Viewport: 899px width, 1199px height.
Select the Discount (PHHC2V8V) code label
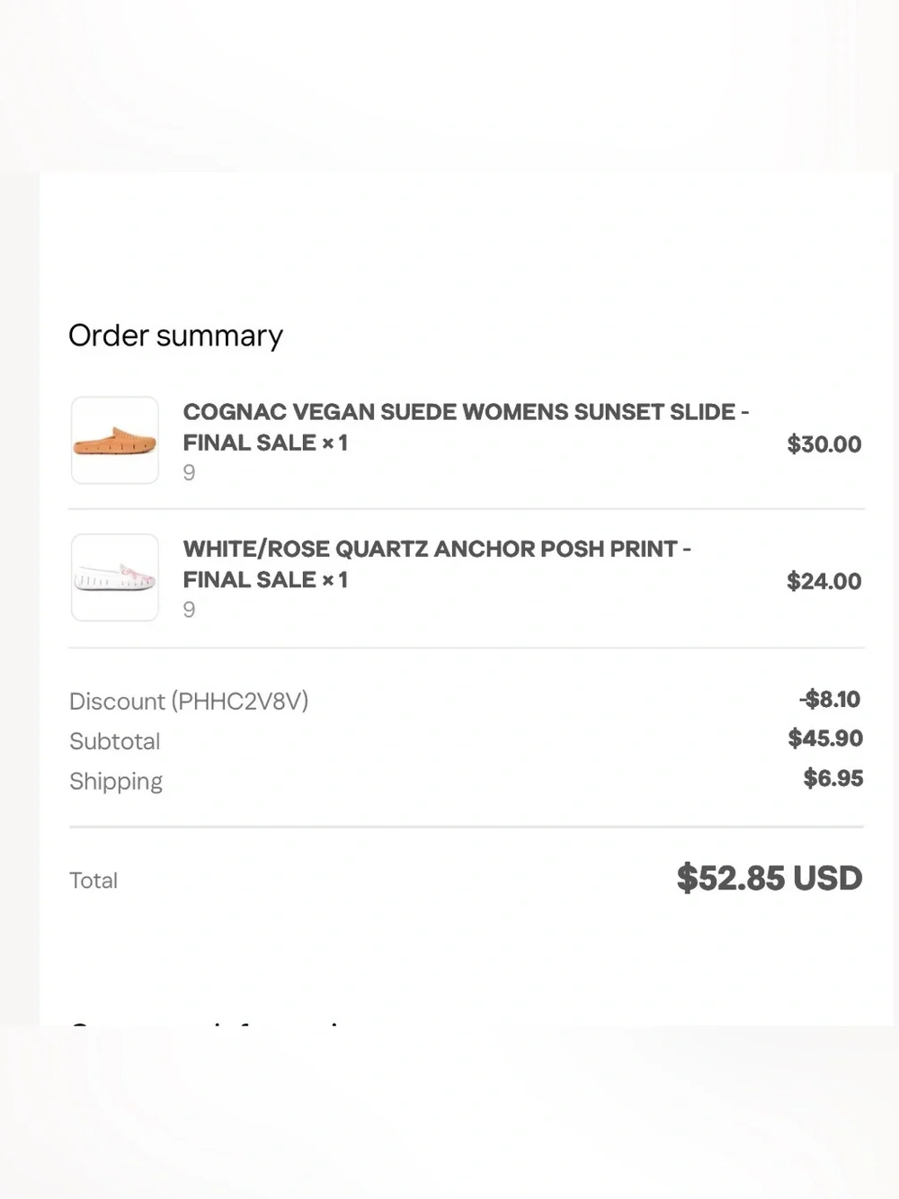189,701
